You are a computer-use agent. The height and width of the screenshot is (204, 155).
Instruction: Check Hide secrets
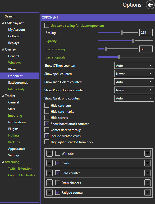point(47,118)
